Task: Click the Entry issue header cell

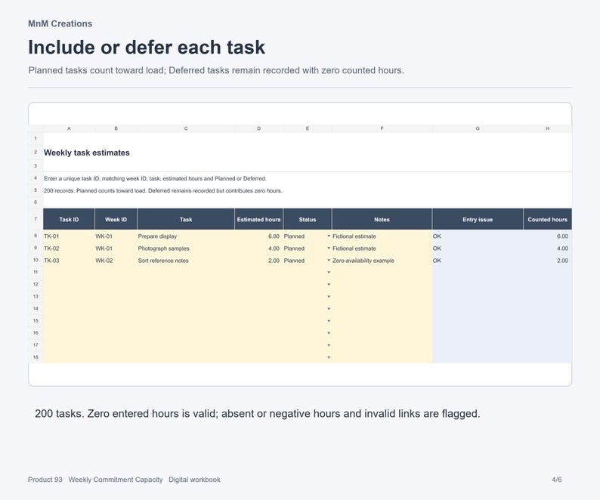Action: [x=478, y=219]
